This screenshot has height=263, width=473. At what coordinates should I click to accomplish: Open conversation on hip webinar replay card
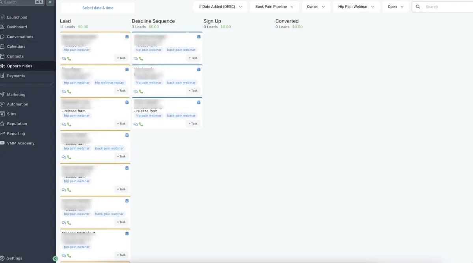(x=64, y=91)
